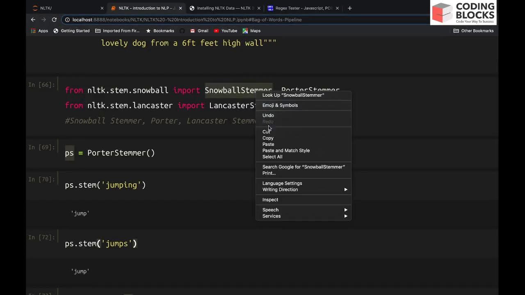Select Paste in the context menu
The height and width of the screenshot is (295, 525).
point(304,144)
